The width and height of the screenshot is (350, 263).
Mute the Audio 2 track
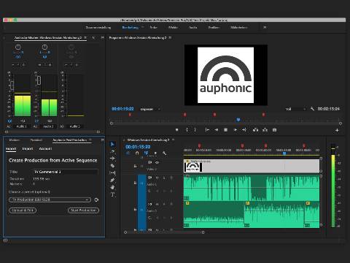[157, 204]
